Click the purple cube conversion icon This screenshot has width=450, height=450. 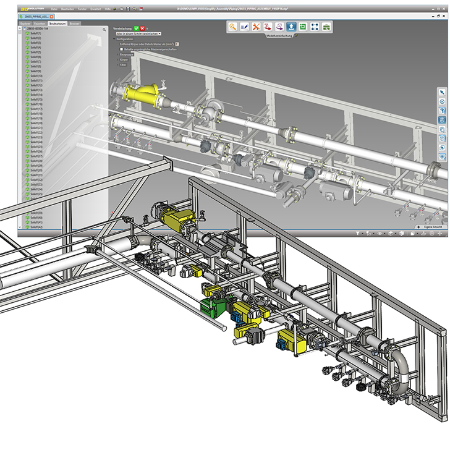point(279,27)
